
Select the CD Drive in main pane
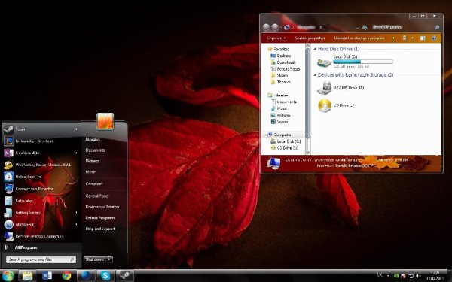[x=336, y=105]
